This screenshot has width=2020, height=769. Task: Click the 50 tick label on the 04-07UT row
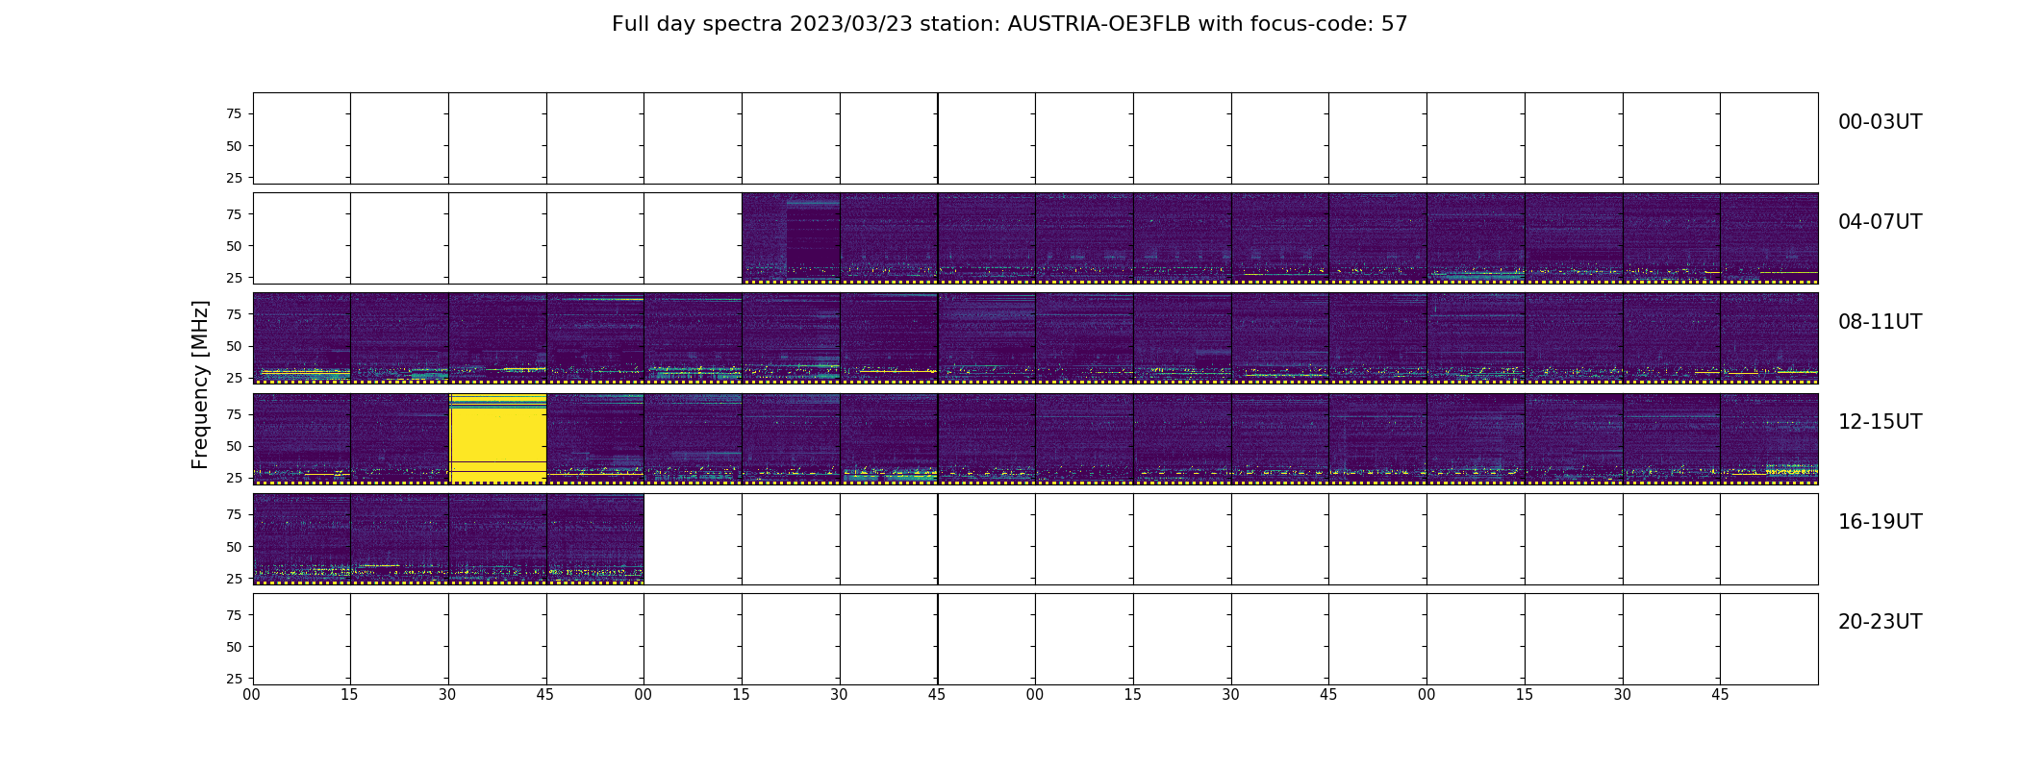click(x=234, y=246)
